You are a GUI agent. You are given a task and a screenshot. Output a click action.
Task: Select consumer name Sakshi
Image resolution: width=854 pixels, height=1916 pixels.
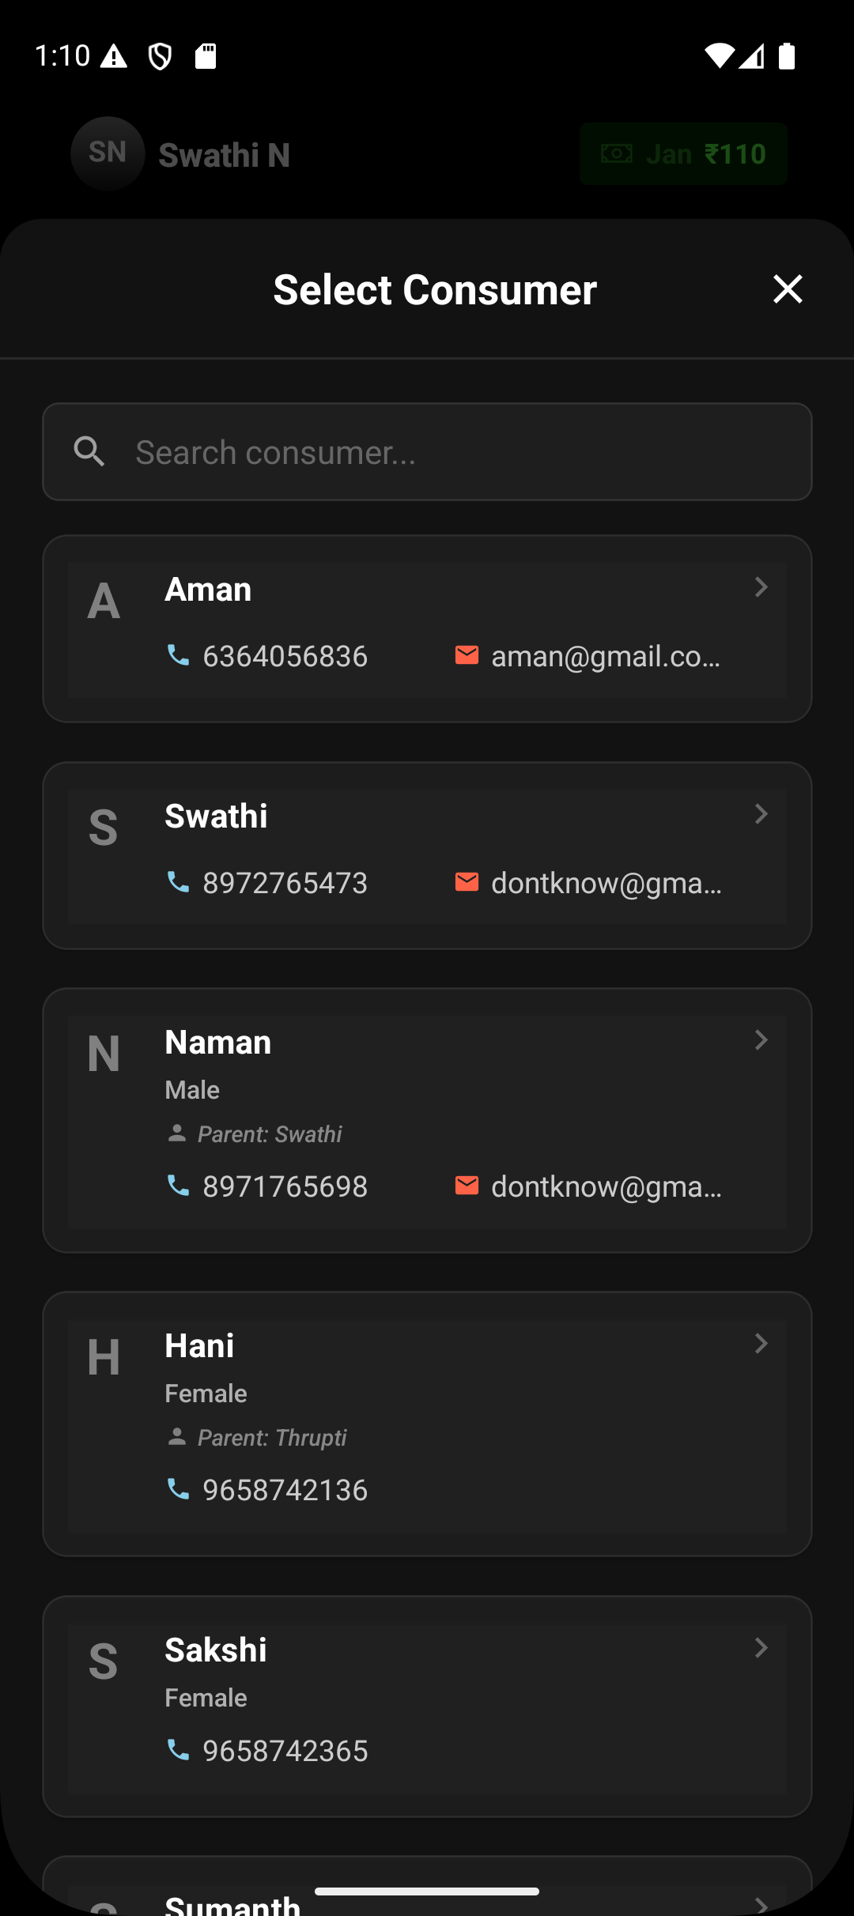click(216, 1650)
